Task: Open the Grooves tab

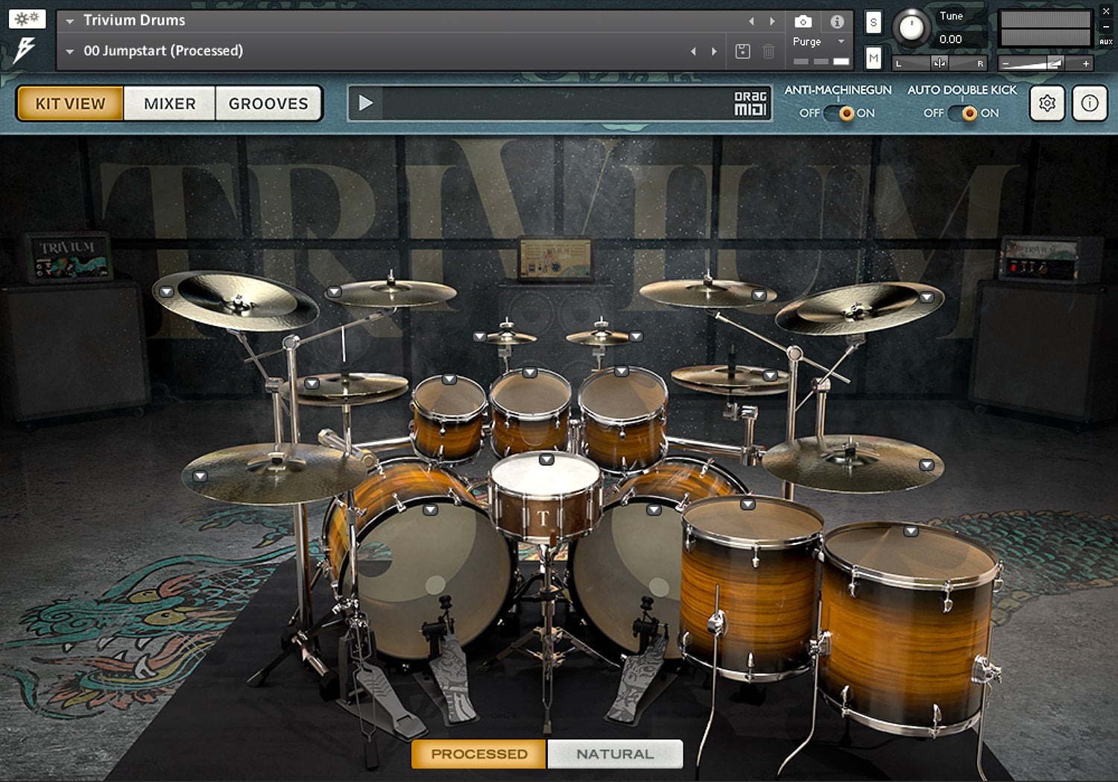Action: (x=268, y=104)
